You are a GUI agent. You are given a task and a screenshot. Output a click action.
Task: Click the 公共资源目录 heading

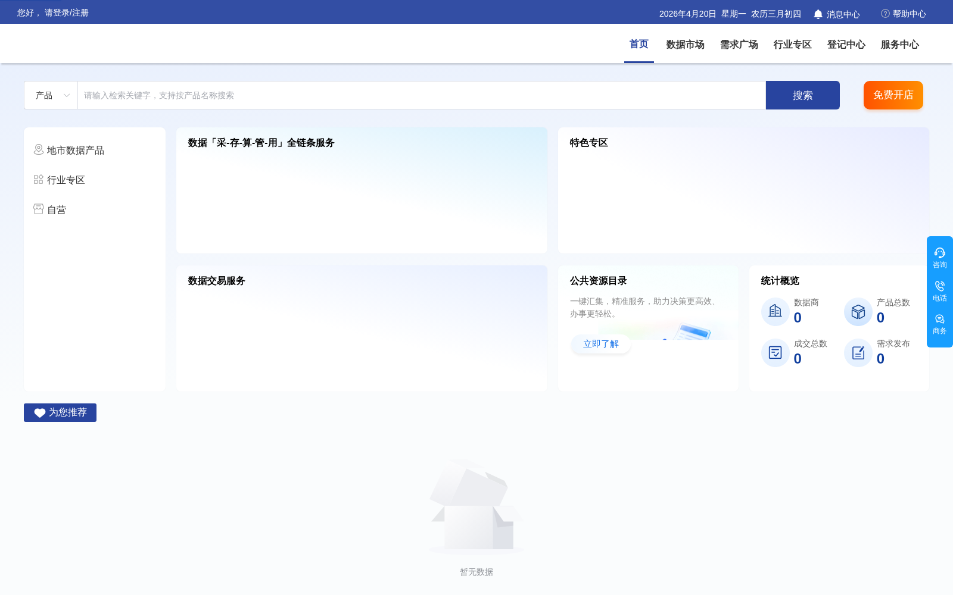point(599,281)
